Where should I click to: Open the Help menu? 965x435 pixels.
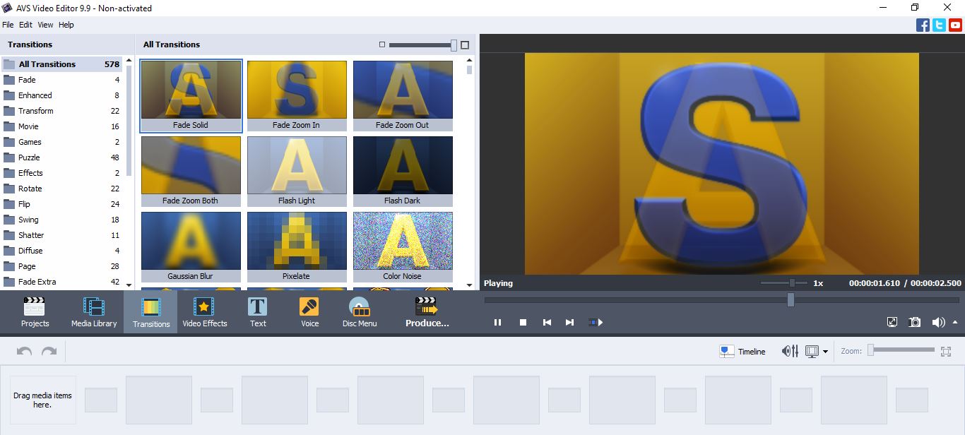(x=66, y=25)
